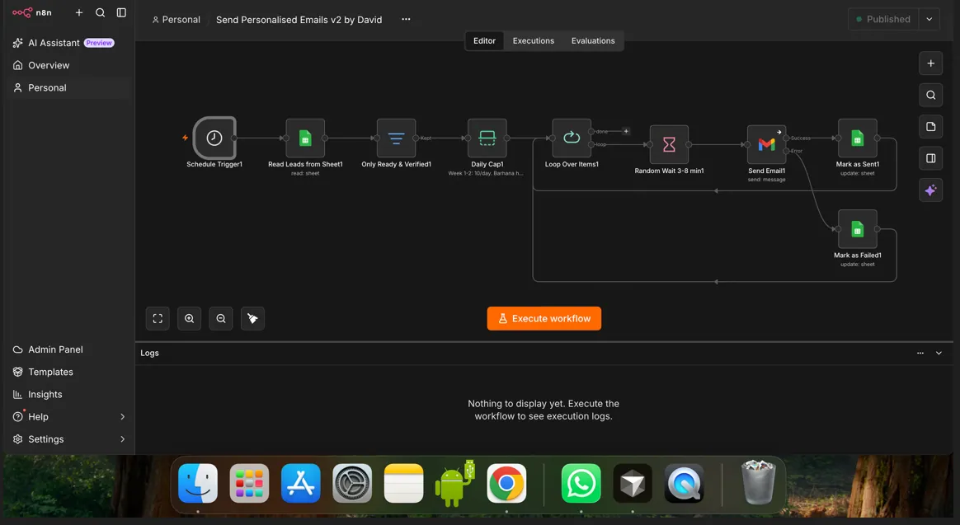Add a sticky note on canvas
The height and width of the screenshot is (525, 960).
click(930, 127)
